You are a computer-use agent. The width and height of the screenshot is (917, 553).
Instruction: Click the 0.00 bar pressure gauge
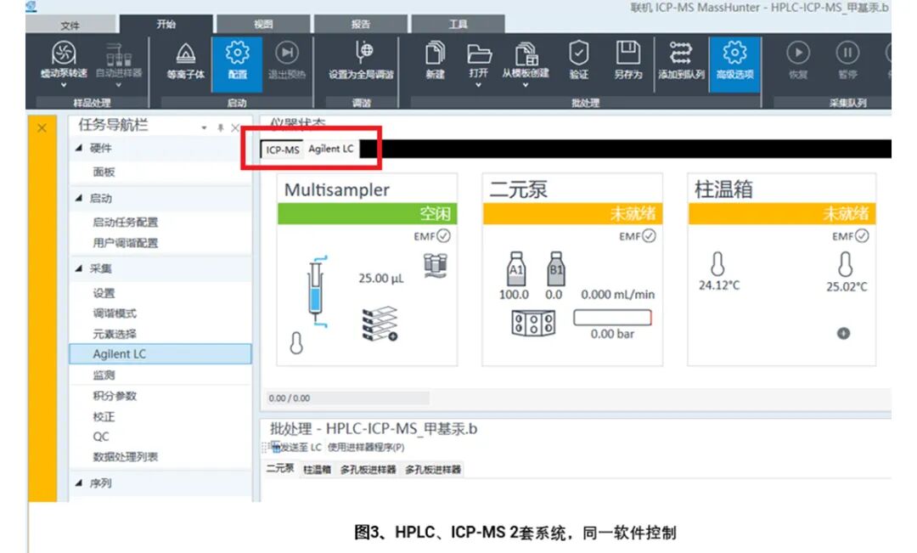tap(612, 318)
